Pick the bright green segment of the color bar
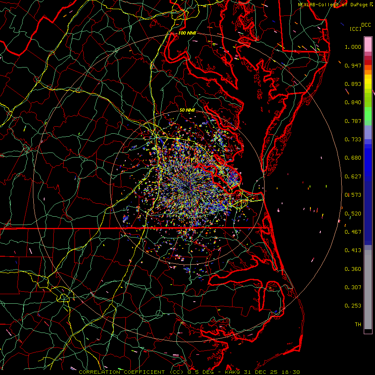This screenshot has height=375, width=375. pyautogui.click(x=368, y=114)
